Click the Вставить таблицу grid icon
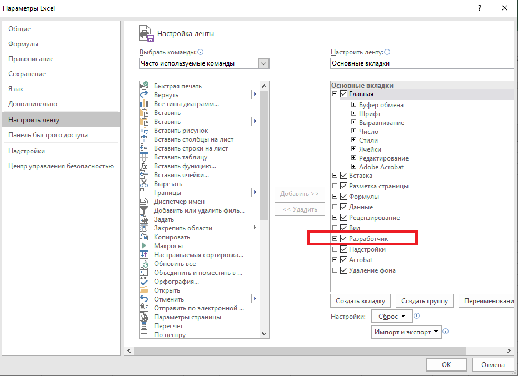This screenshot has height=376, width=518. [x=144, y=157]
